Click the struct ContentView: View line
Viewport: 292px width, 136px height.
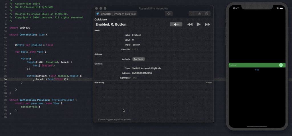29,34
